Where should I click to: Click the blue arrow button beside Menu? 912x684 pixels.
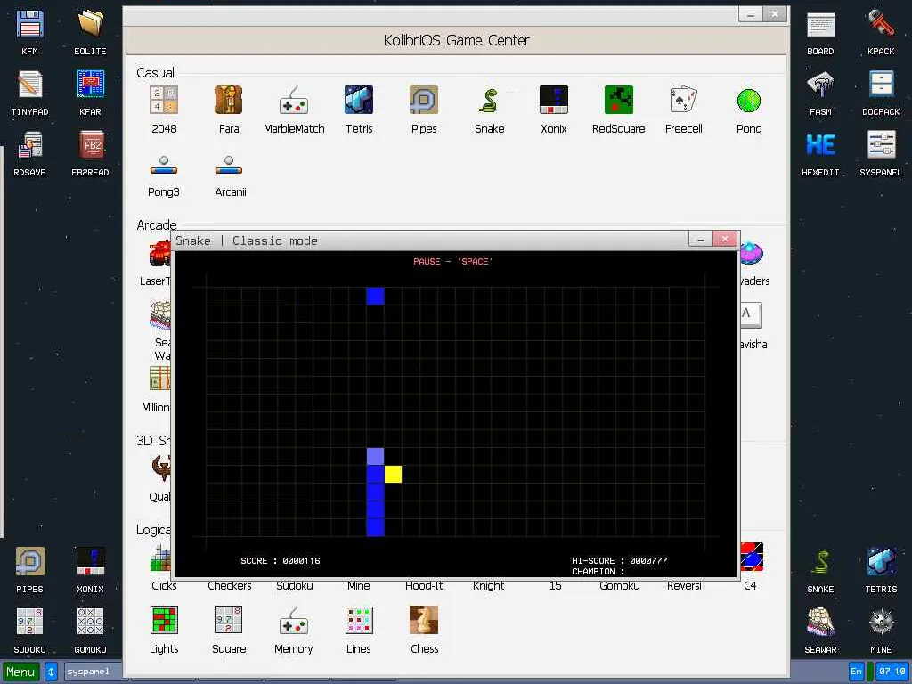pyautogui.click(x=51, y=672)
